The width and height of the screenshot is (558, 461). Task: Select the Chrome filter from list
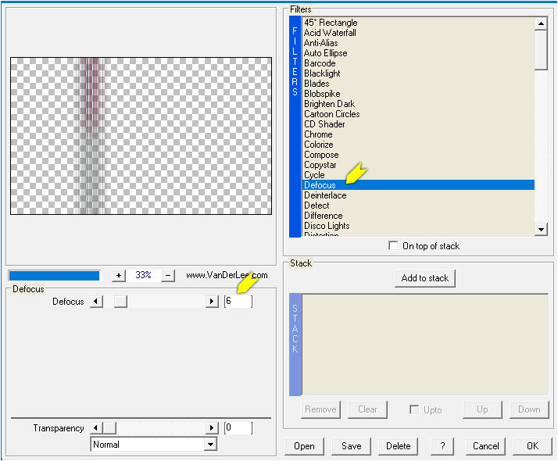318,134
